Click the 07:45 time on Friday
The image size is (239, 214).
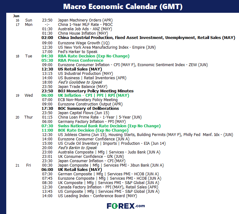(x=47, y=178)
